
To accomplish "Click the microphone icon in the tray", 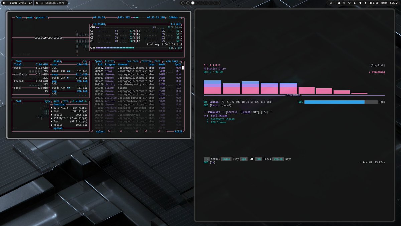I will click(x=366, y=3).
